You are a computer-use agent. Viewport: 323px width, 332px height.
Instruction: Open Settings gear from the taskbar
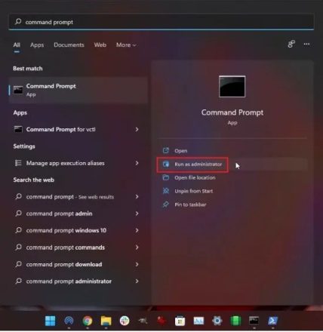pyautogui.click(x=217, y=321)
